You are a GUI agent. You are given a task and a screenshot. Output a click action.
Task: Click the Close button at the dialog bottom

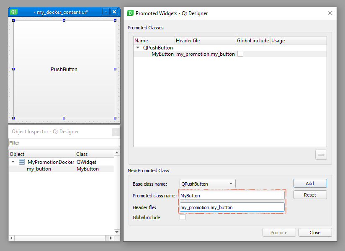pos(315,233)
